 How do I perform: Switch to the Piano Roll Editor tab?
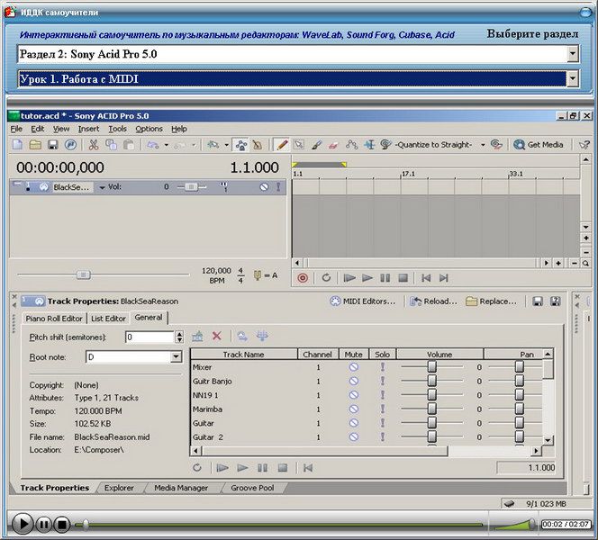point(54,318)
